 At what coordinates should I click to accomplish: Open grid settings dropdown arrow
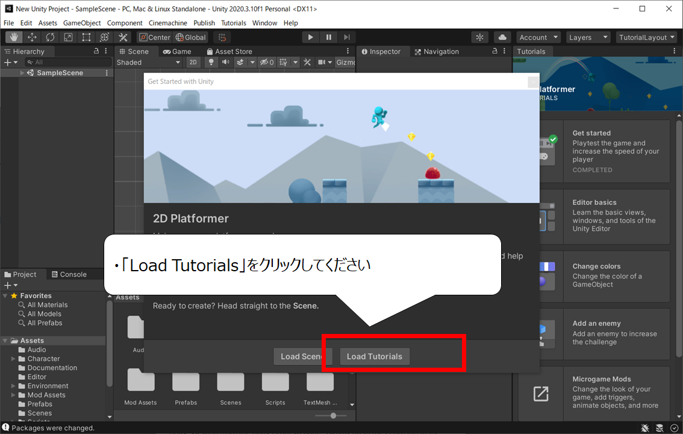click(x=295, y=62)
